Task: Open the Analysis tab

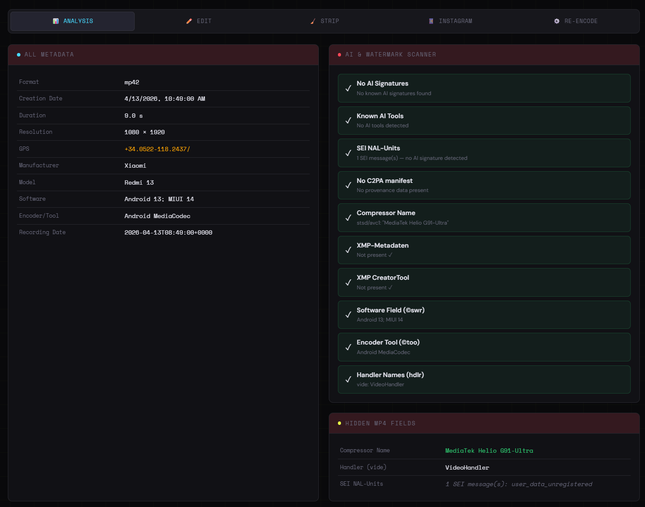Action: point(73,21)
